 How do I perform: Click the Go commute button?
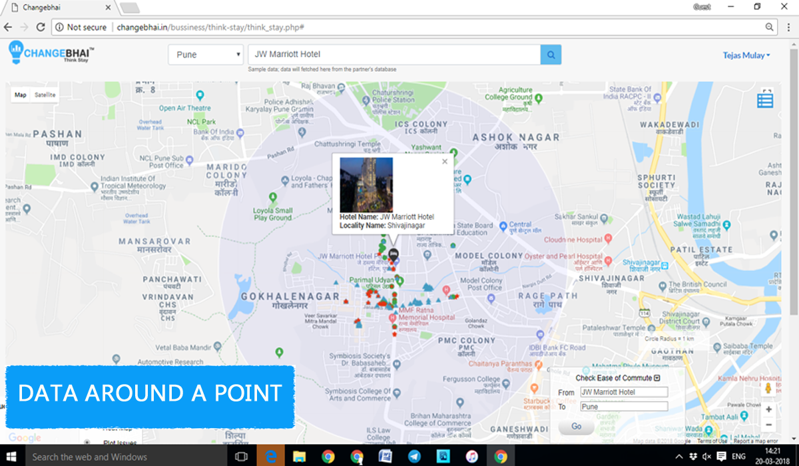click(576, 426)
